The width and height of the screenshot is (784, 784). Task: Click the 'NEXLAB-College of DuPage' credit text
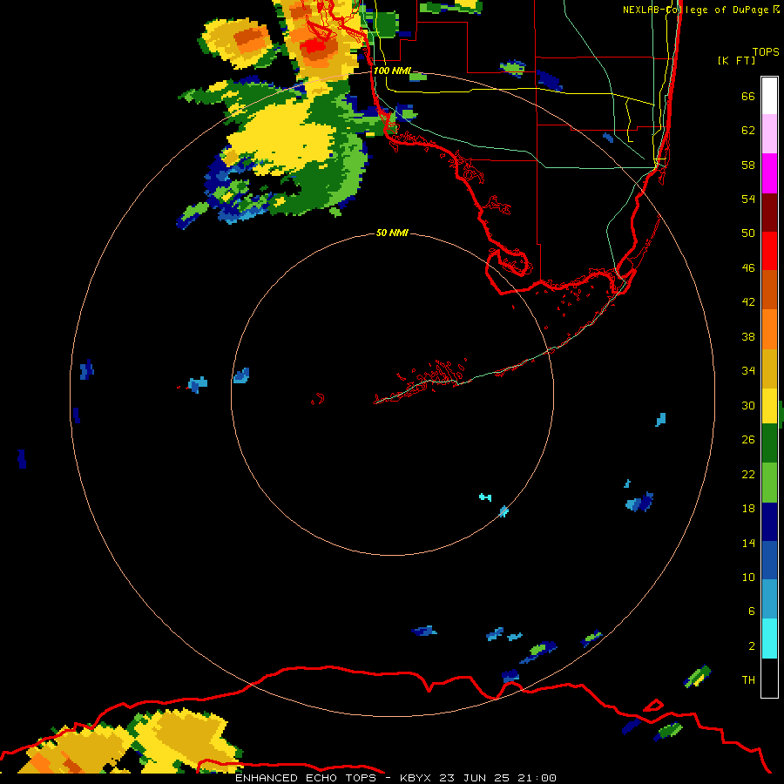tap(695, 10)
